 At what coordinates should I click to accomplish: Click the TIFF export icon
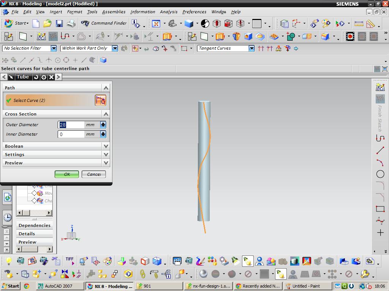tap(70, 261)
